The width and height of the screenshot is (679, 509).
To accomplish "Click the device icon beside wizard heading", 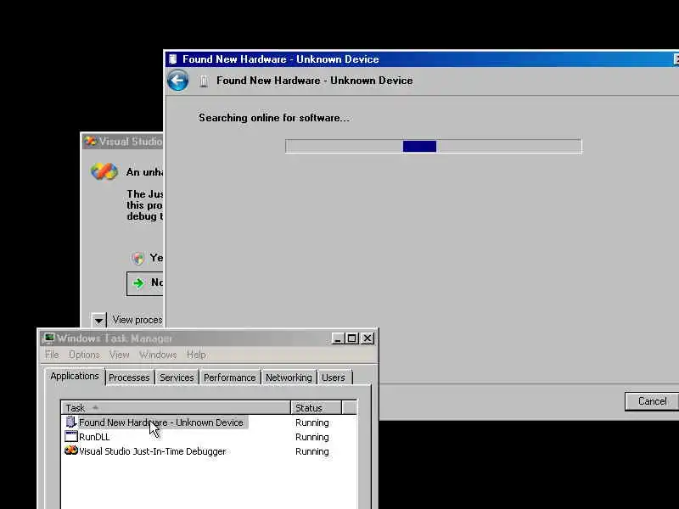I will tap(204, 81).
